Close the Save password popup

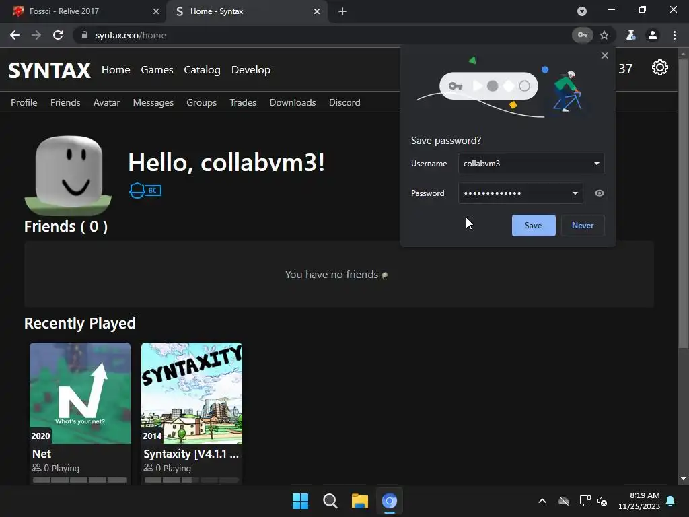(605, 55)
